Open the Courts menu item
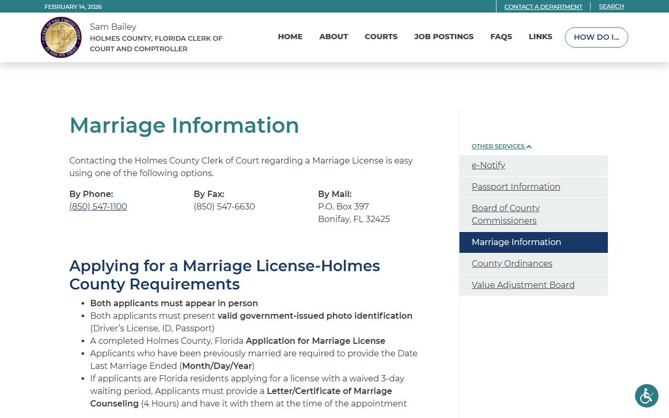This screenshot has width=669, height=418. [381, 37]
